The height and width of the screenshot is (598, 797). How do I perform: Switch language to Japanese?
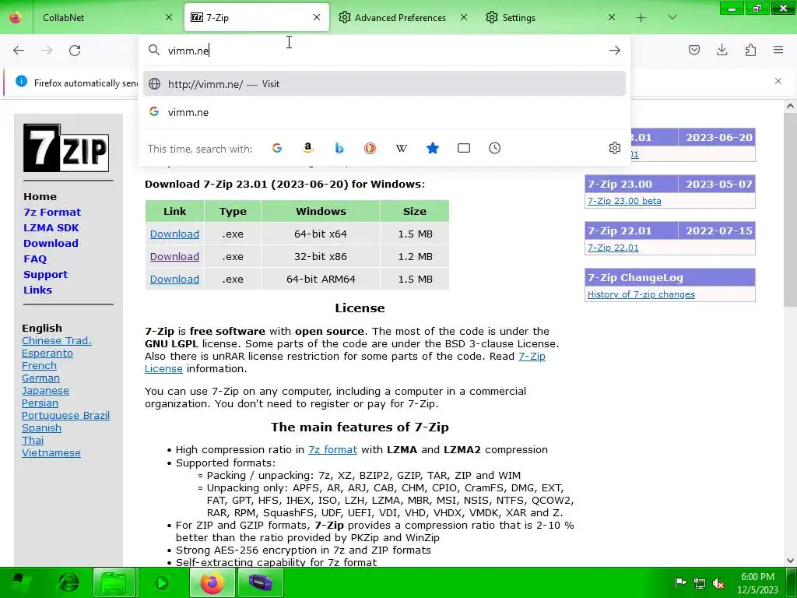click(x=45, y=391)
